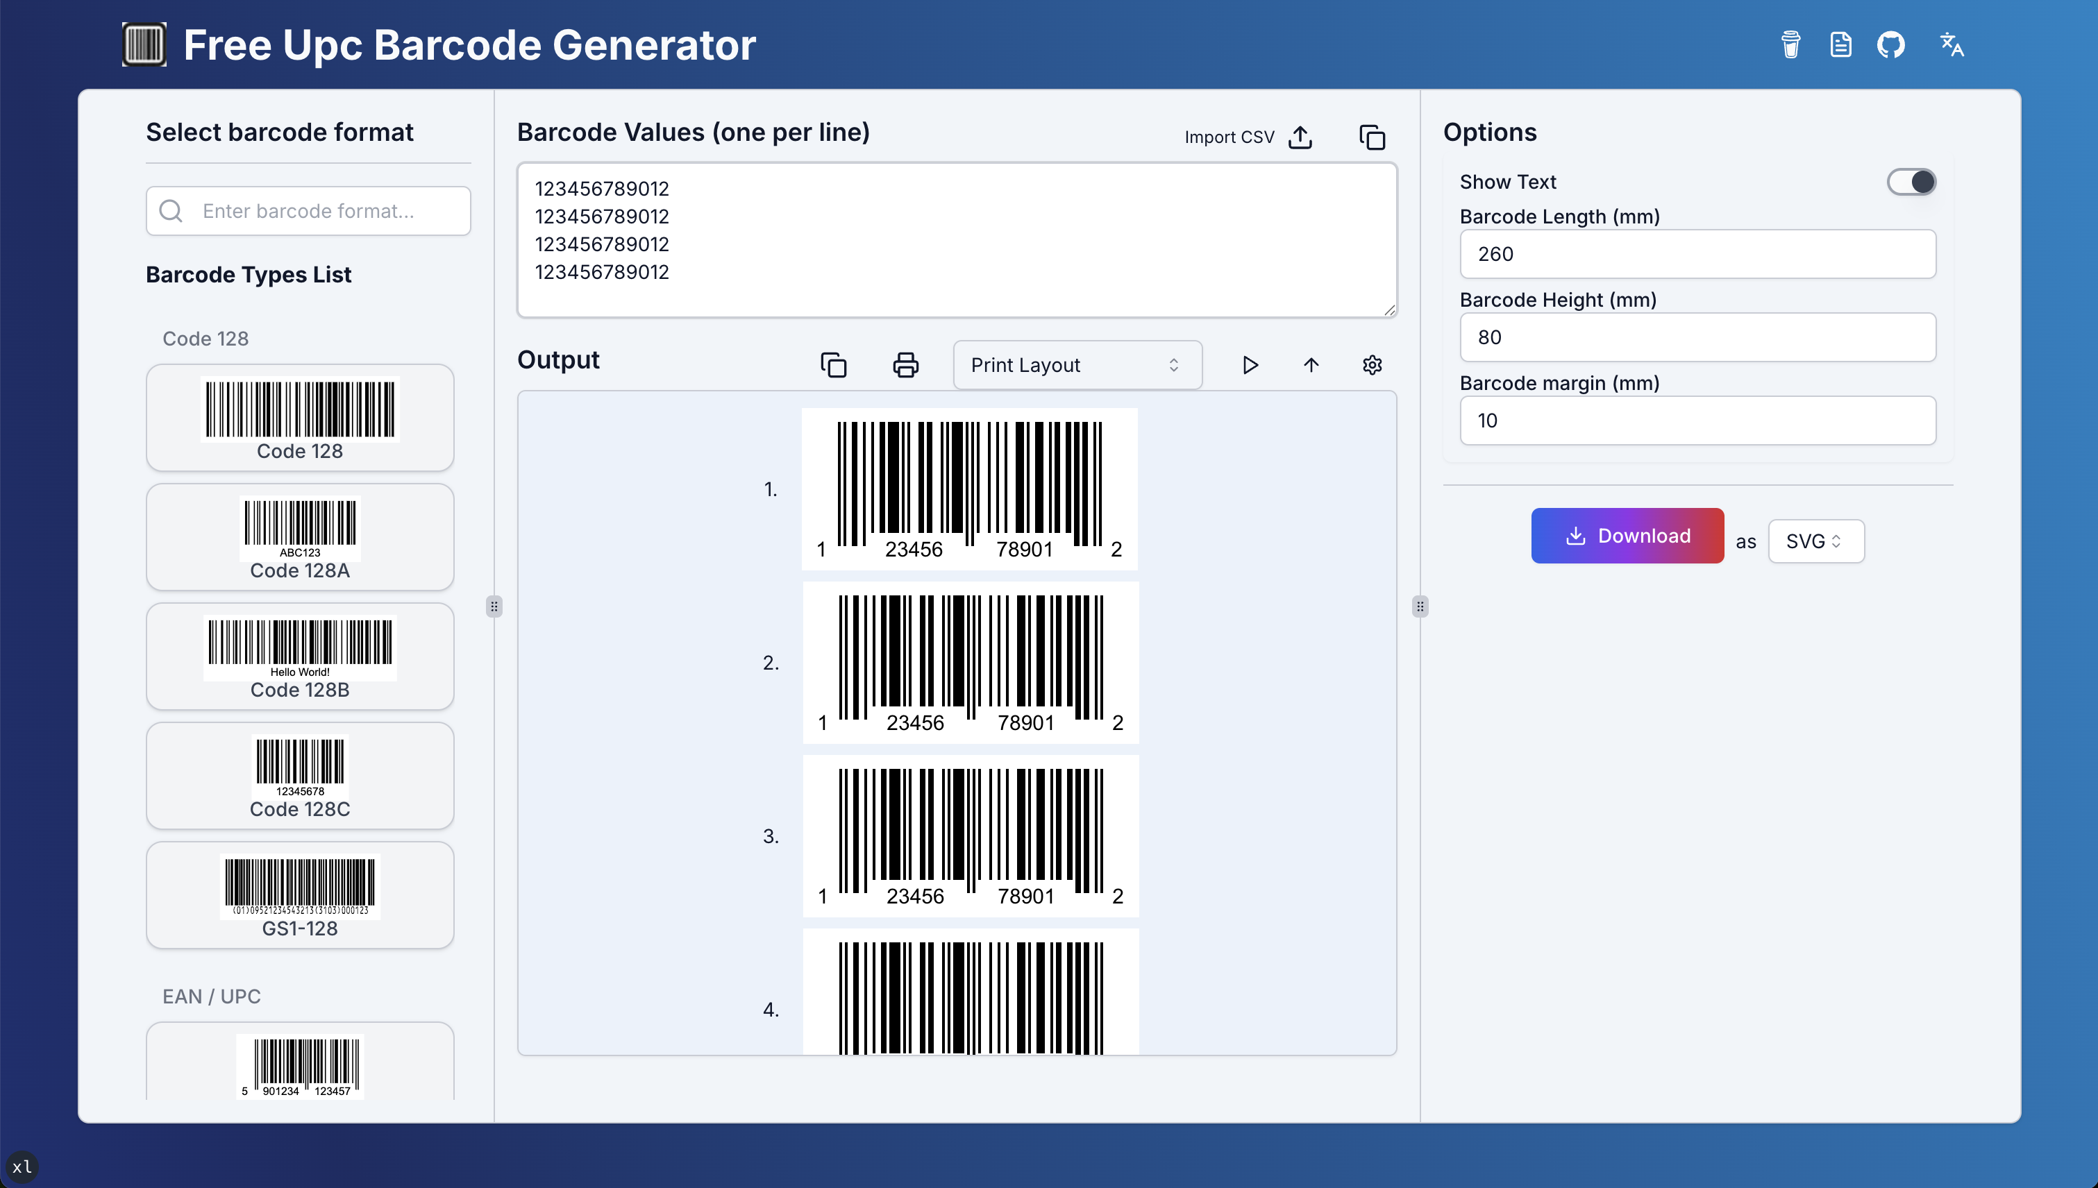This screenshot has height=1188, width=2098.
Task: Select the GS1-128 barcode format
Action: 300,895
